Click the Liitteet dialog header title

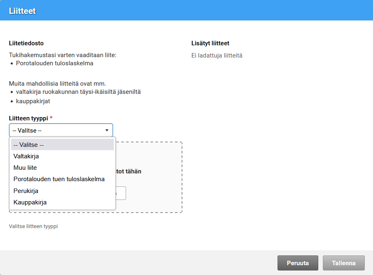coord(22,11)
